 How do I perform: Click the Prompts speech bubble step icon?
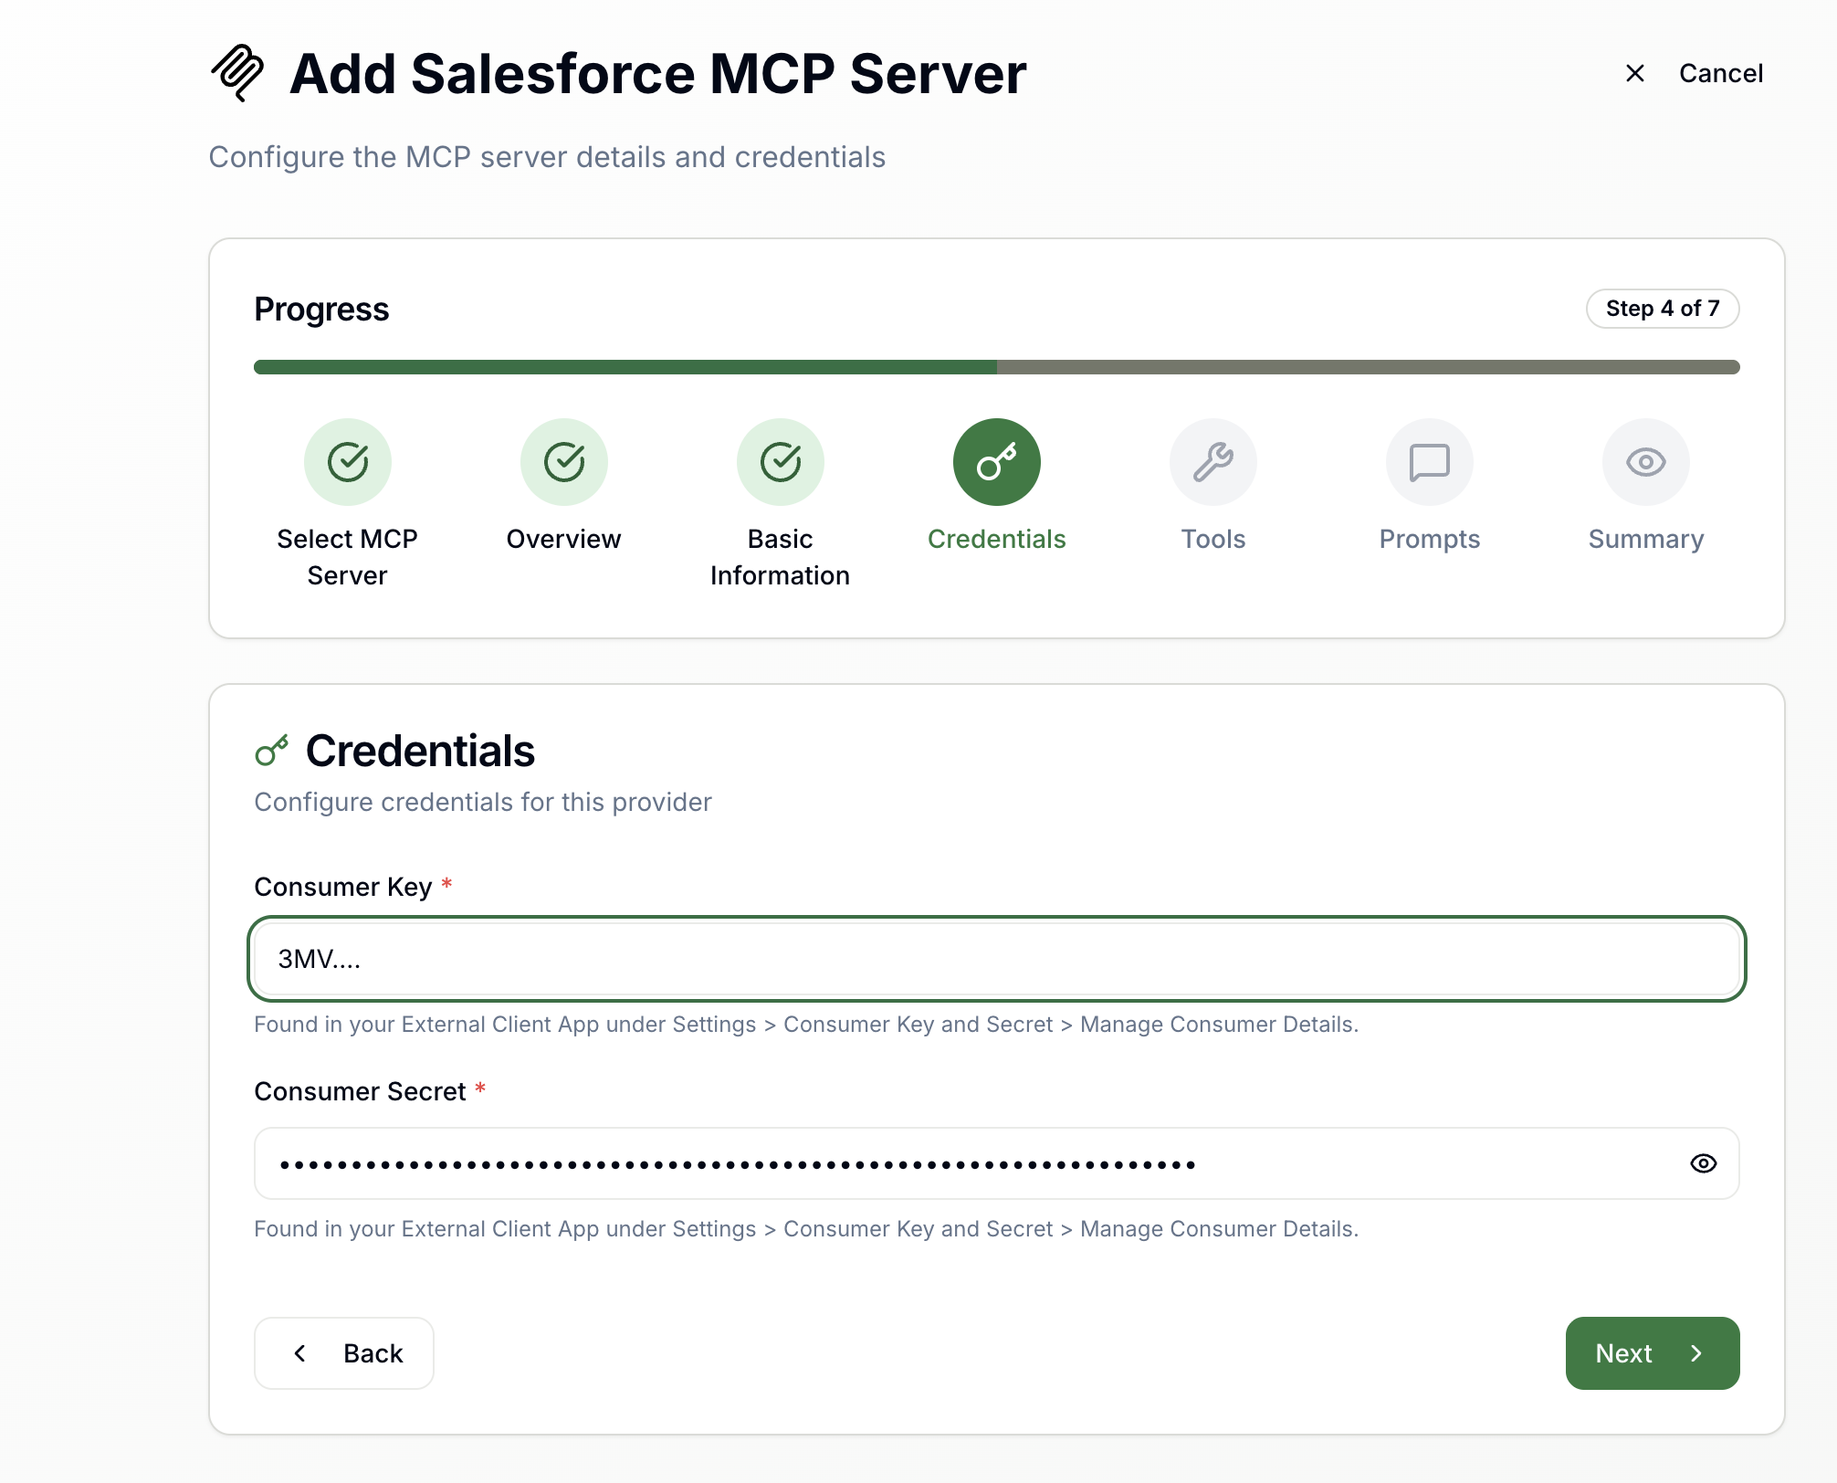(x=1430, y=462)
